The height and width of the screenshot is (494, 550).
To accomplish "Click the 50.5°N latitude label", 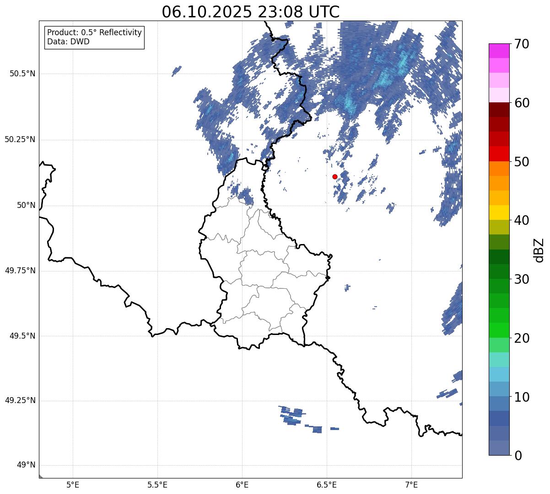I will click(22, 74).
